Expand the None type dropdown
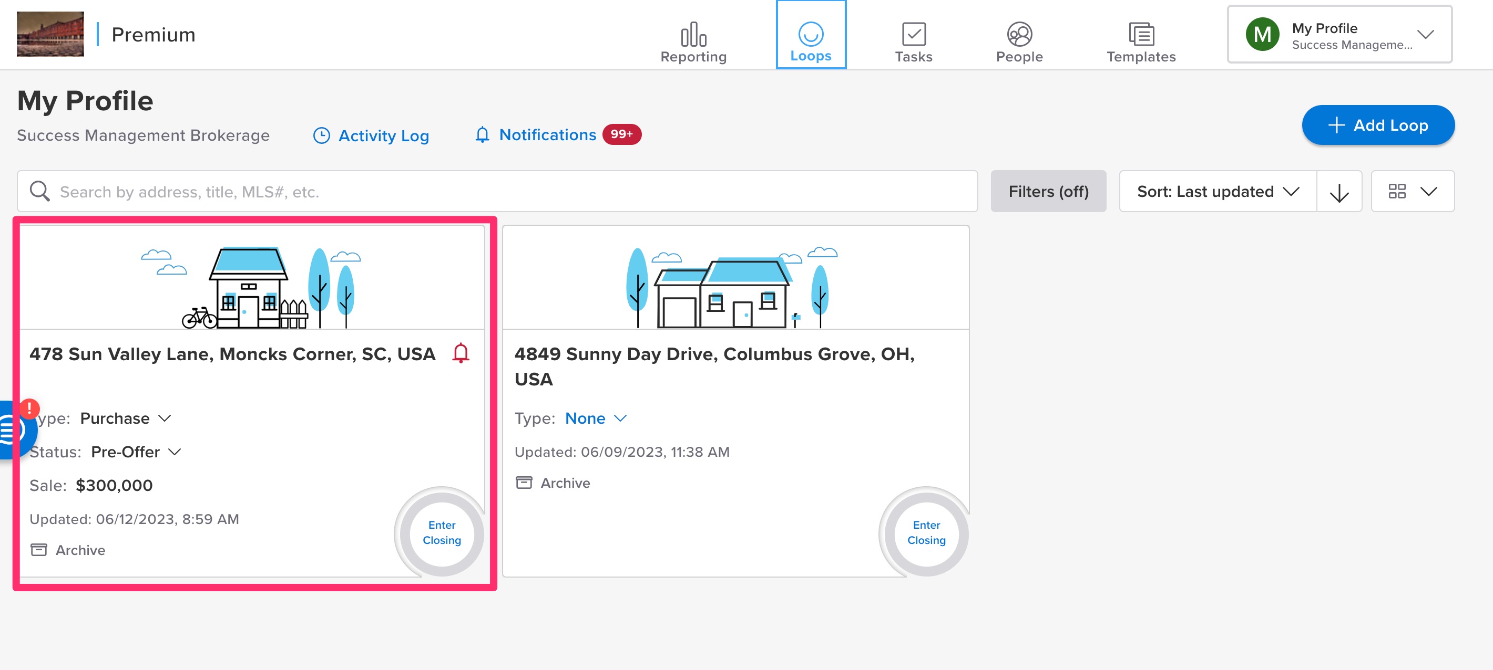This screenshot has height=670, width=1493. [596, 418]
